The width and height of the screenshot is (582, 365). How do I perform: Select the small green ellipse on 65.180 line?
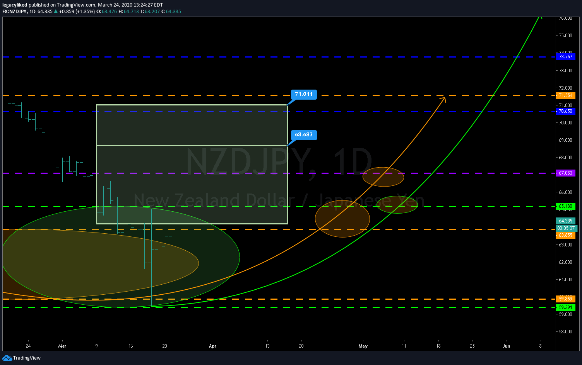(397, 205)
